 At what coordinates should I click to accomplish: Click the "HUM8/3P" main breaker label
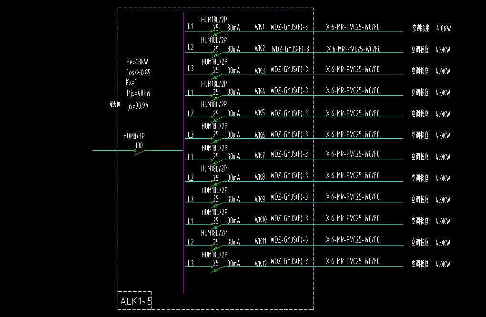pyautogui.click(x=134, y=136)
